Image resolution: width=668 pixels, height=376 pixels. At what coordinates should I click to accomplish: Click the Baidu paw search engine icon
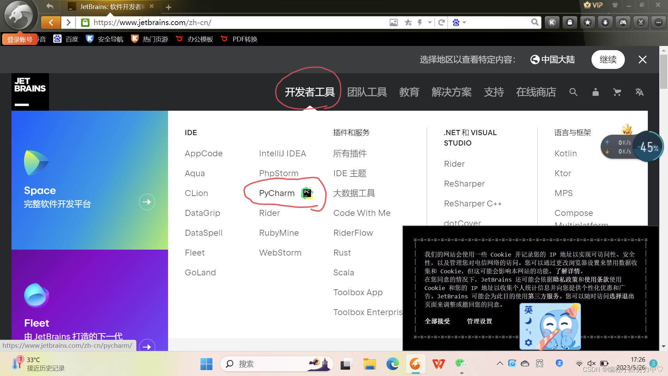click(456, 23)
